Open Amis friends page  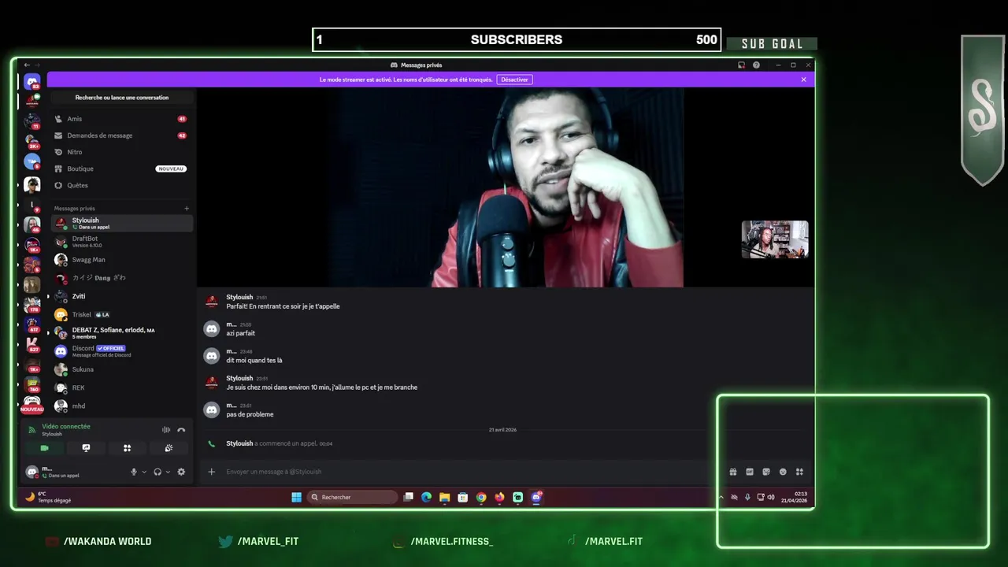point(121,119)
